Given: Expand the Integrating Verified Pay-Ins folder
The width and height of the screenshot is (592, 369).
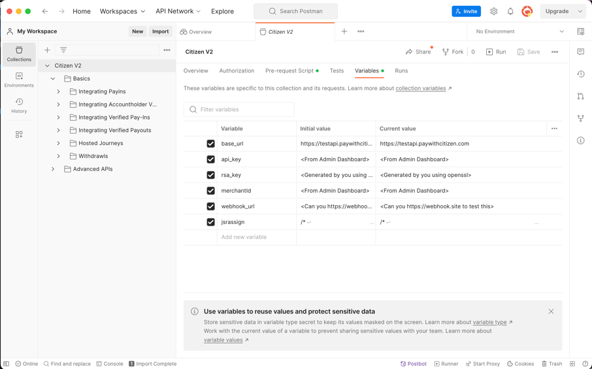Looking at the screenshot, I should (x=59, y=118).
